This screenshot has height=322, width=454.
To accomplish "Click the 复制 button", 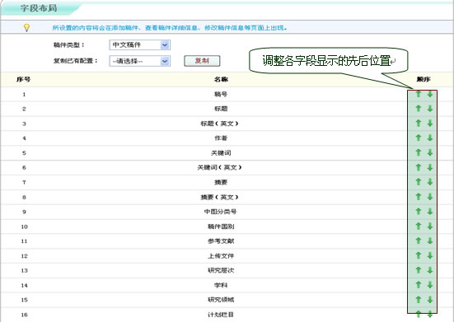I will pos(202,61).
